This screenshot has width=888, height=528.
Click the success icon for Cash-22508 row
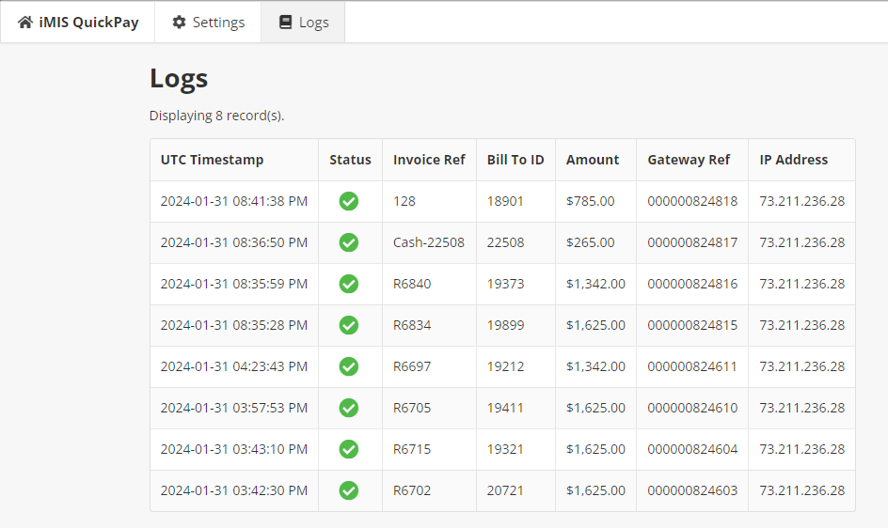[349, 242]
